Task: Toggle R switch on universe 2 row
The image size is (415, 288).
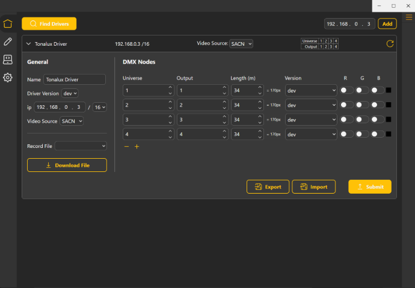Action: [x=346, y=105]
